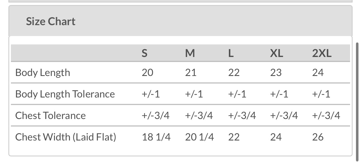Click the chest width value 26
The width and height of the screenshot is (361, 162).
[318, 137]
